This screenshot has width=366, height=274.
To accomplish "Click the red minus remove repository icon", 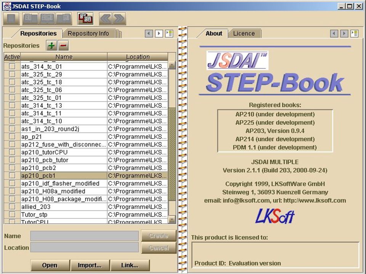I will point(63,45).
